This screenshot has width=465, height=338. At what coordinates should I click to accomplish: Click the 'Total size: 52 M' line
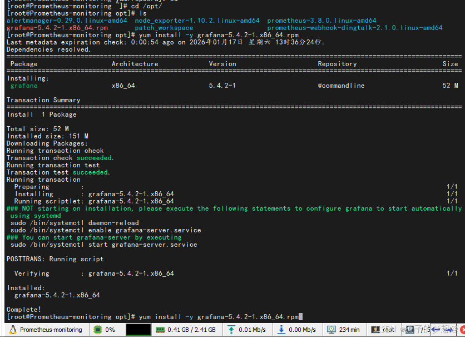[x=38, y=129]
